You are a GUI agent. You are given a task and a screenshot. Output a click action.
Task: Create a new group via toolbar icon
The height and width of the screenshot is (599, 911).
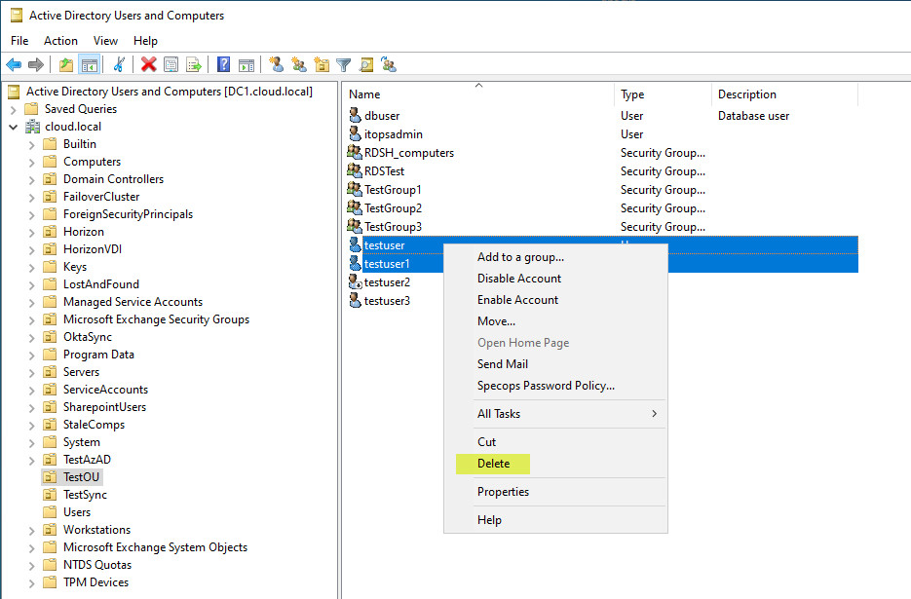coord(299,64)
